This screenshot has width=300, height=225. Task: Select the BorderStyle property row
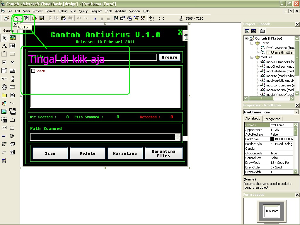pyautogui.click(x=269, y=144)
